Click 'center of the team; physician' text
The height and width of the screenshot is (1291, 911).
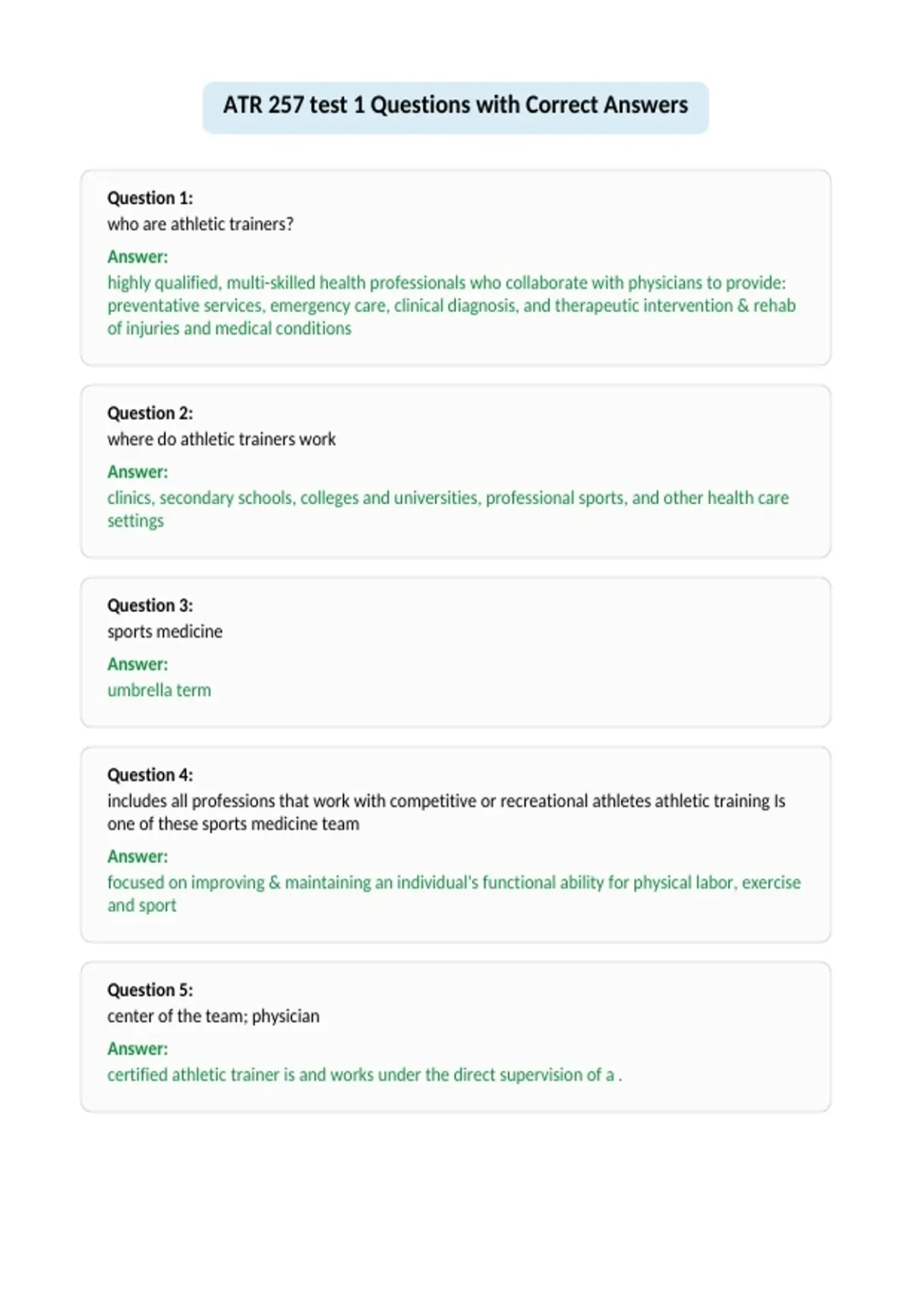point(213,1016)
